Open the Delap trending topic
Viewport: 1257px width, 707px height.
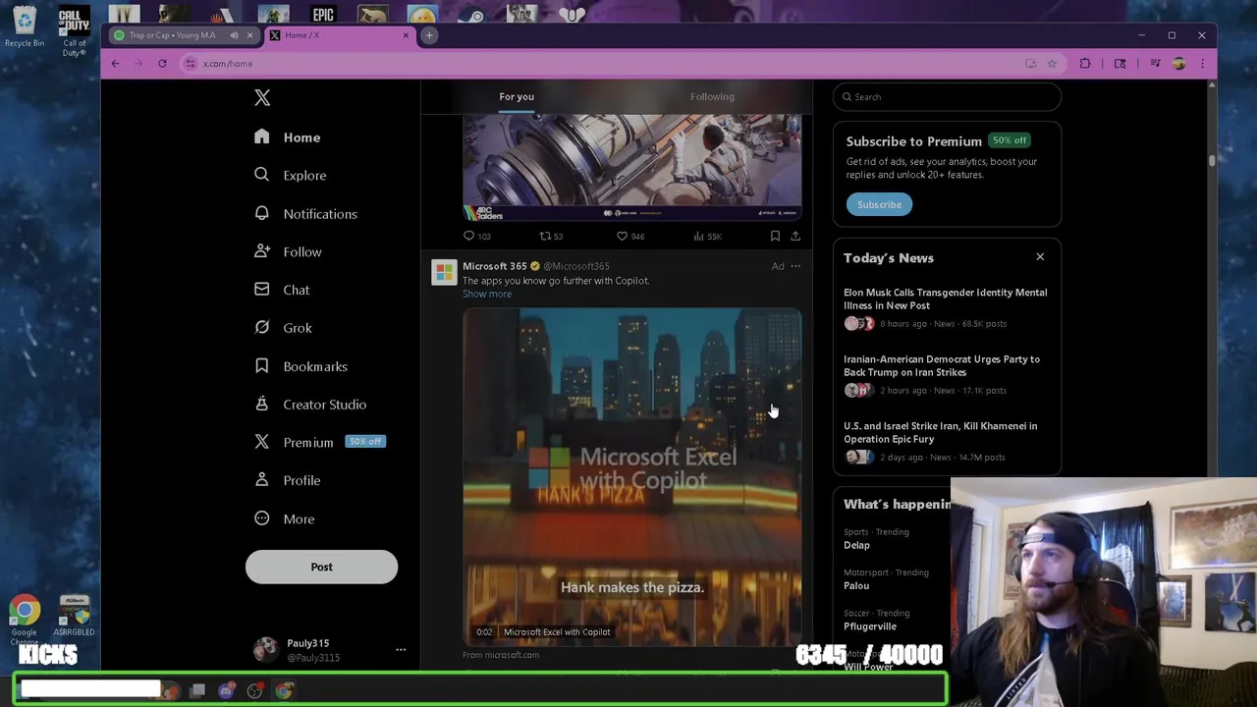(x=856, y=545)
